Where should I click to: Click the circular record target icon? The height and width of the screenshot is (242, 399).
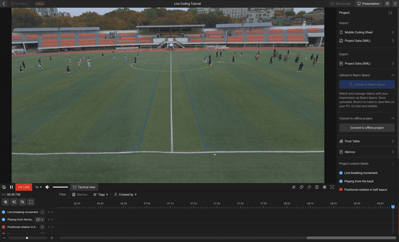[x=325, y=187]
